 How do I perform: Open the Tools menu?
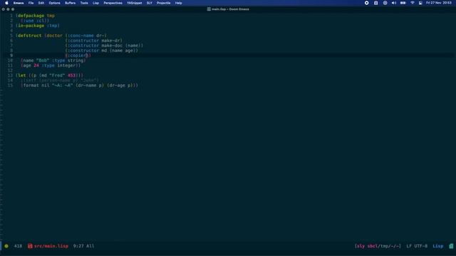(84, 3)
